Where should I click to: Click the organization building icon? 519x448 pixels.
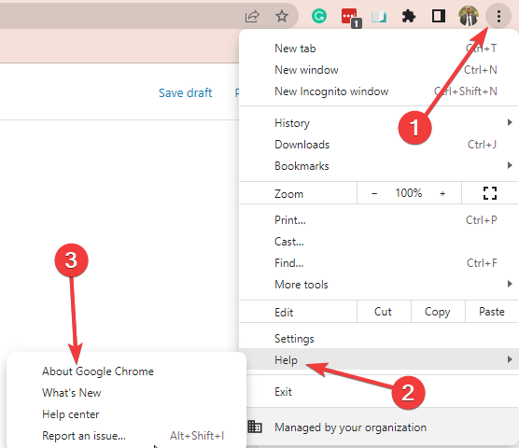coord(255,427)
